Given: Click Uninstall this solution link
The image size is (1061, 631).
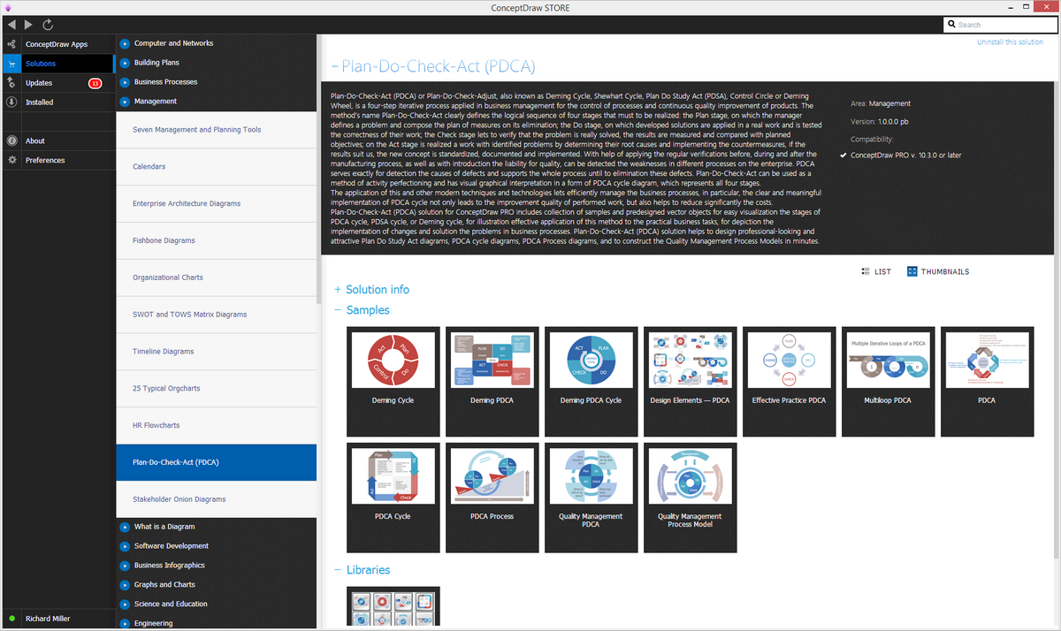Looking at the screenshot, I should [x=1010, y=42].
